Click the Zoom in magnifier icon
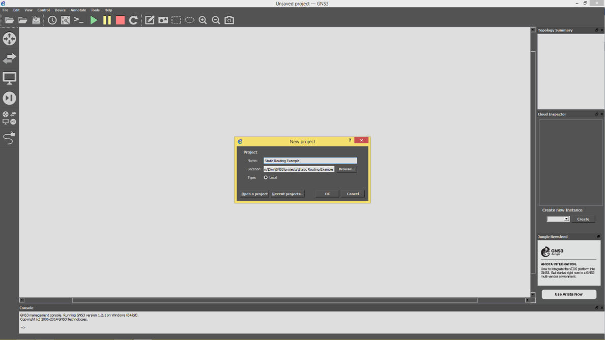The height and width of the screenshot is (340, 605). tap(203, 20)
